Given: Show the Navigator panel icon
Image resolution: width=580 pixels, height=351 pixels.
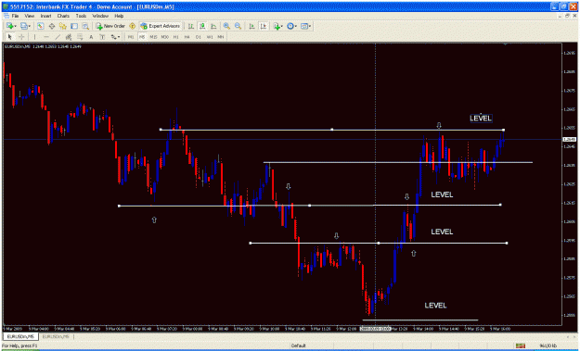Looking at the screenshot, I should (63, 26).
